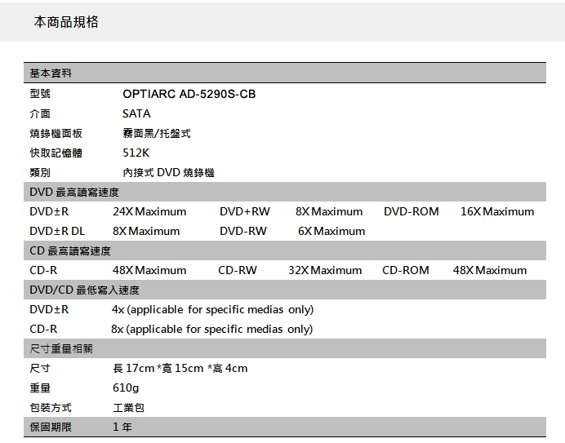The width and height of the screenshot is (565, 443).
Task: Select model text OPTIARC AD-5290S-CB
Action: [x=189, y=94]
